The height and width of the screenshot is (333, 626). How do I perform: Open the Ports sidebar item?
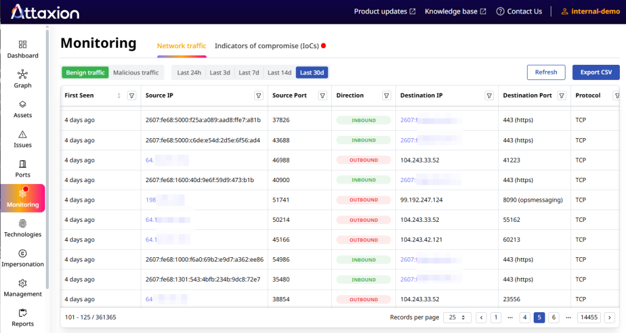(23, 169)
